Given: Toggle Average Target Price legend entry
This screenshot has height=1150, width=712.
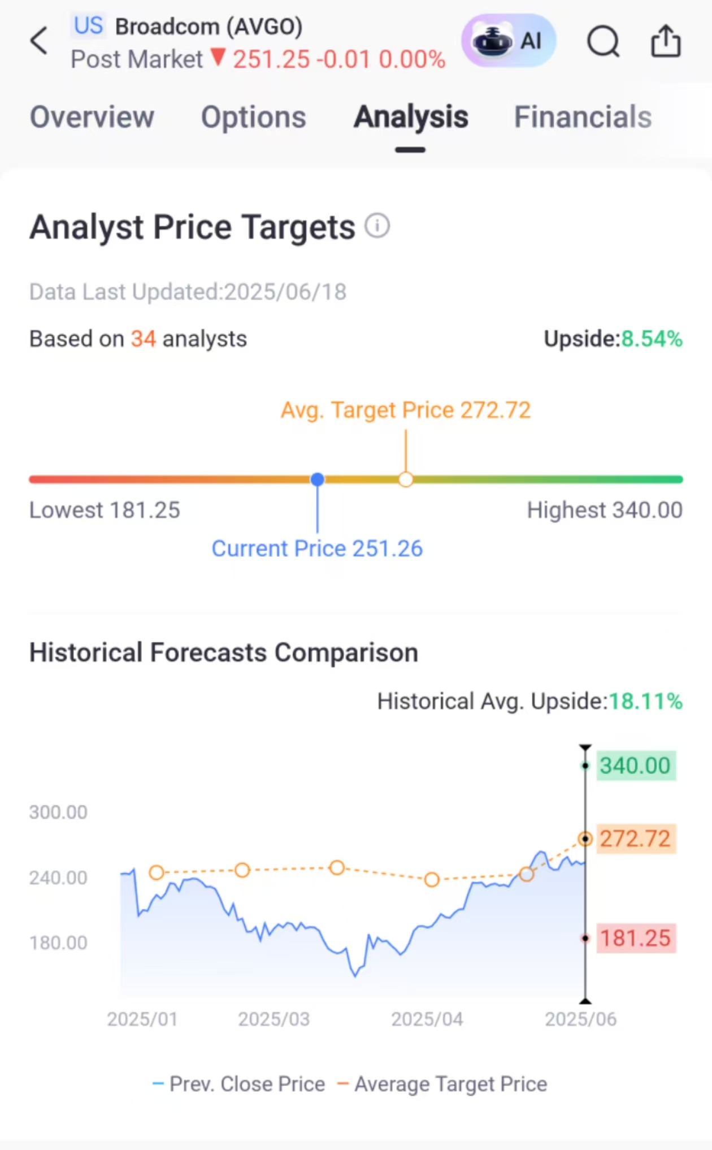Looking at the screenshot, I should (x=442, y=1084).
